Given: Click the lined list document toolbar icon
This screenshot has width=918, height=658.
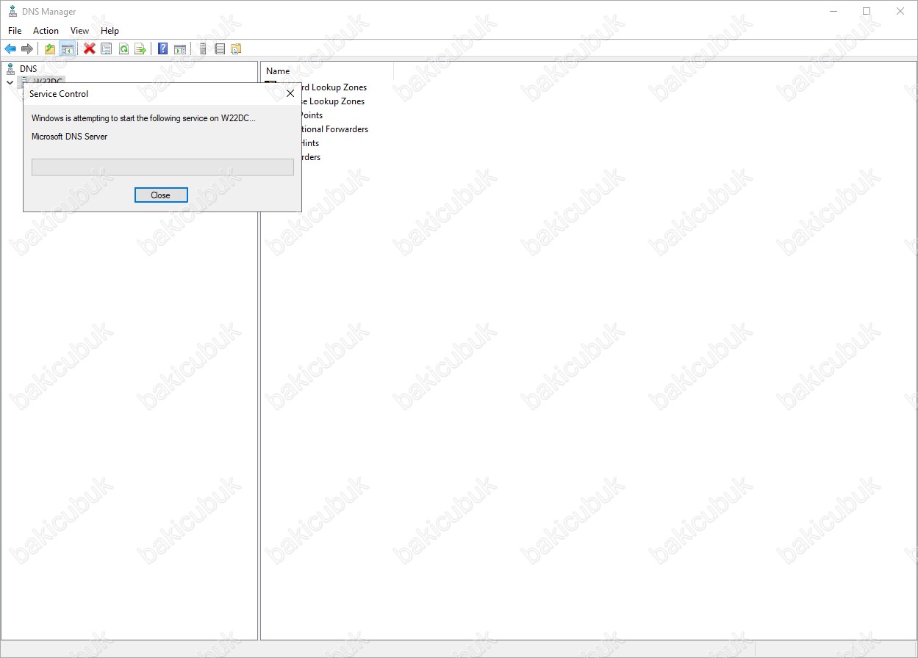Looking at the screenshot, I should point(220,49).
